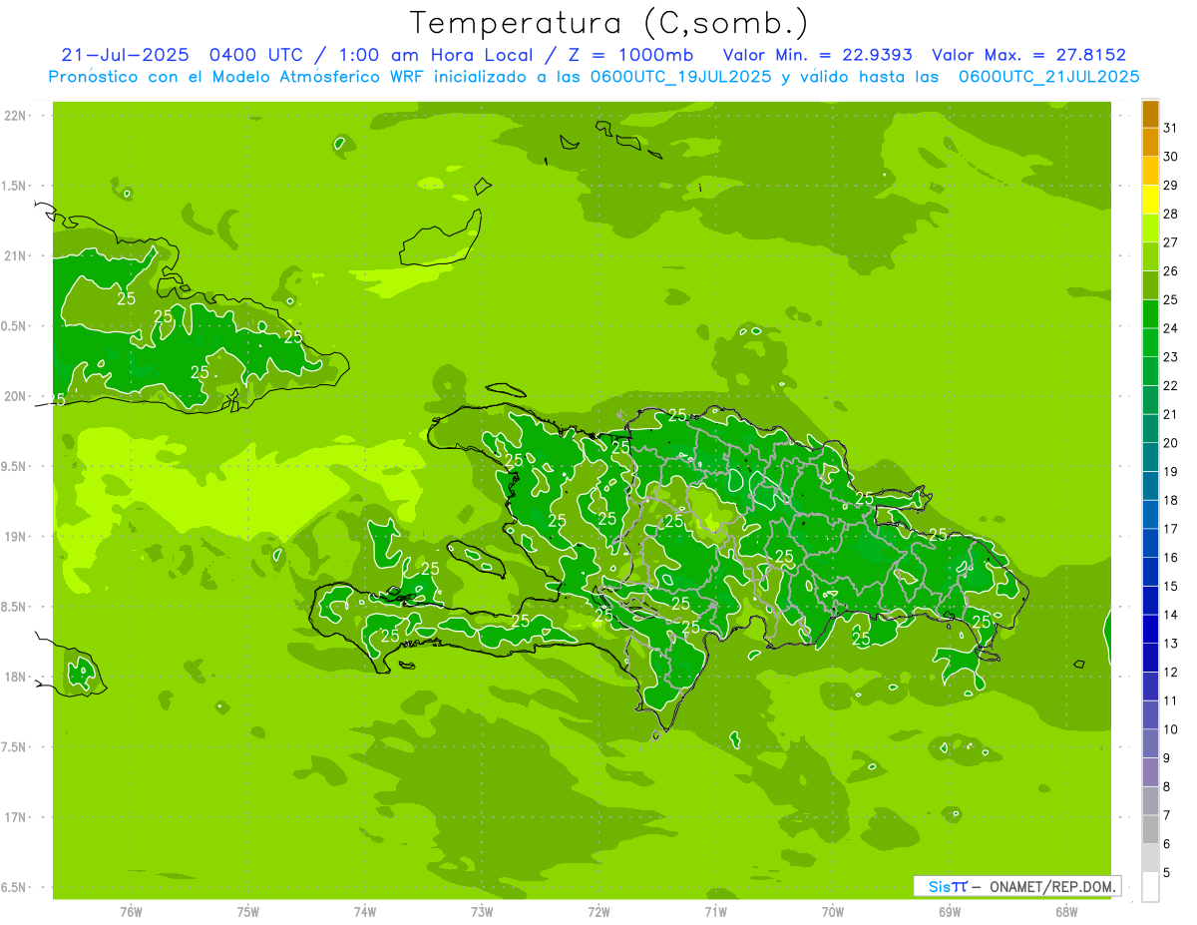Click the '9.5N' latitude axis label
1197x925 pixels.
point(14,466)
